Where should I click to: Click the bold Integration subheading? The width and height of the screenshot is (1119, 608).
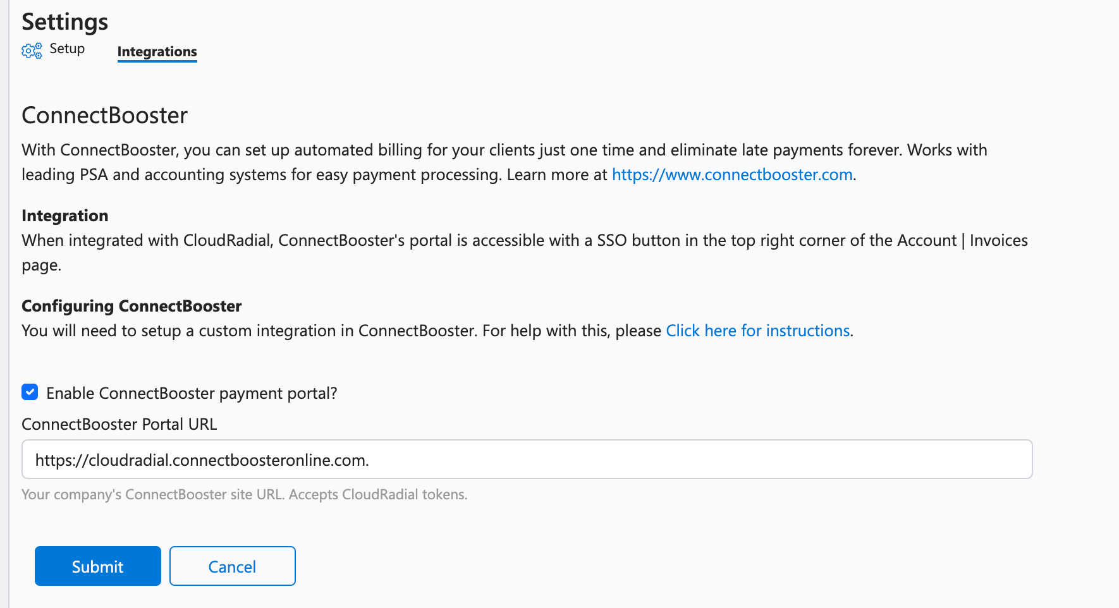(x=65, y=216)
